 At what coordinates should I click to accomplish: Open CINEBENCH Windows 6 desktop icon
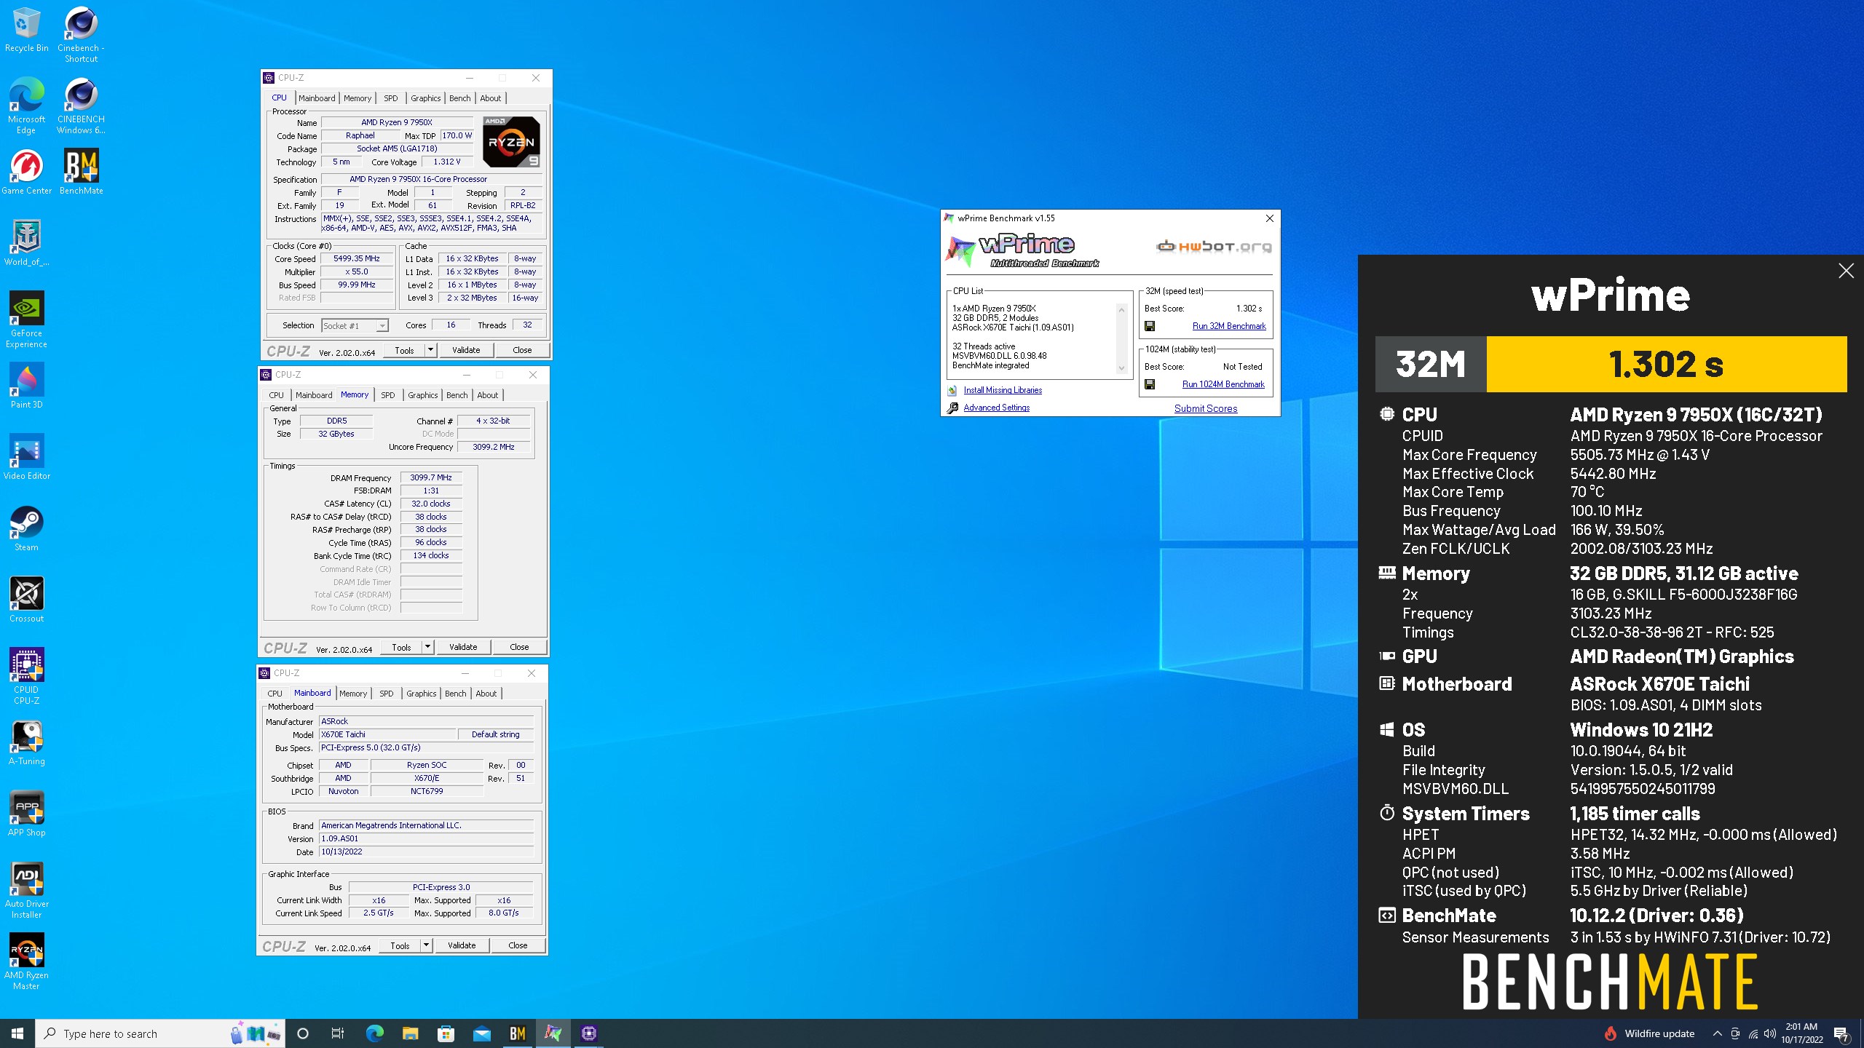tap(81, 106)
